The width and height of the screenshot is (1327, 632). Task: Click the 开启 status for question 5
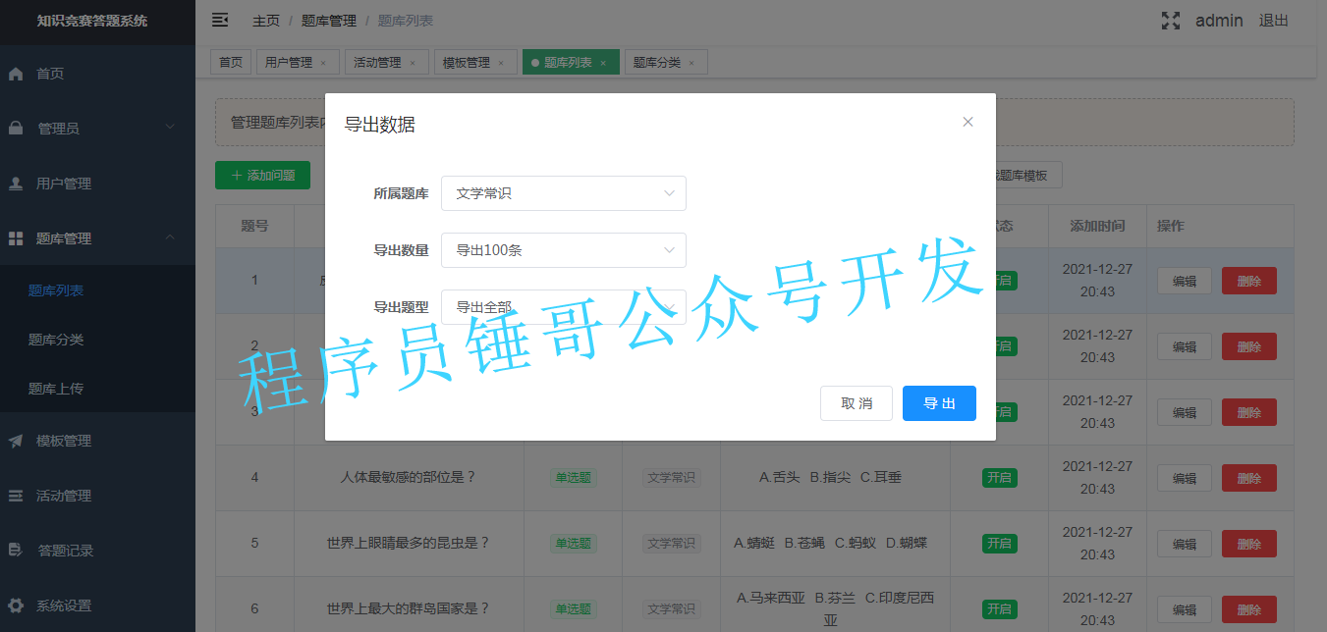pos(999,544)
